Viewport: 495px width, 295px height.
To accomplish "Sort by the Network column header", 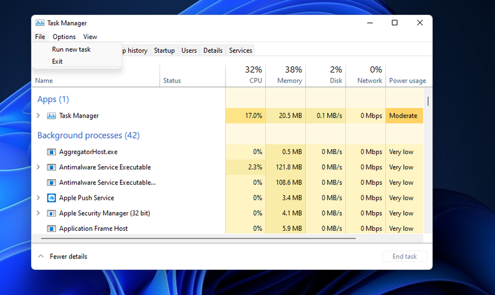I will click(365, 75).
